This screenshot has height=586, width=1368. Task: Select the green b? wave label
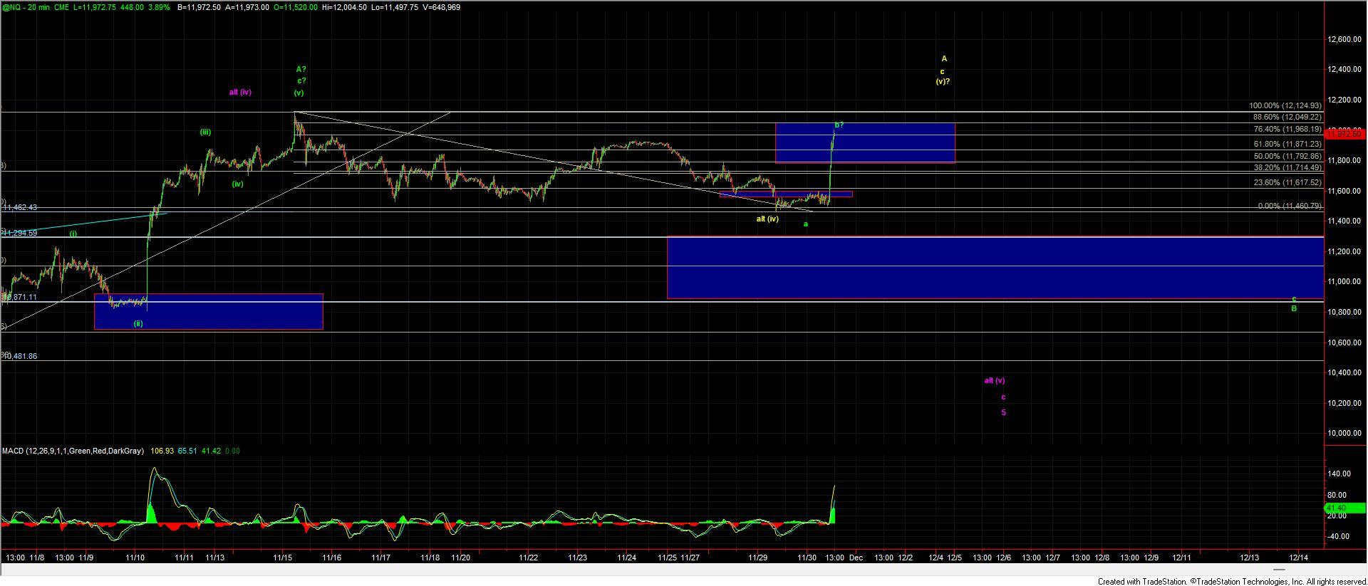pos(839,125)
